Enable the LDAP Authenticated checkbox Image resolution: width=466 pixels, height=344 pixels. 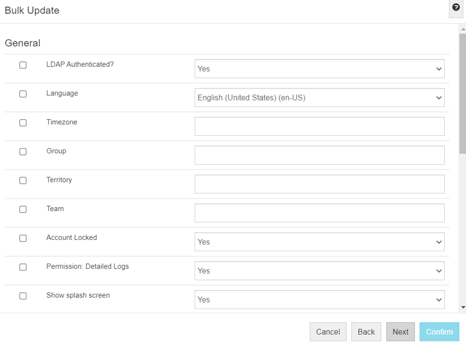pyautogui.click(x=23, y=65)
